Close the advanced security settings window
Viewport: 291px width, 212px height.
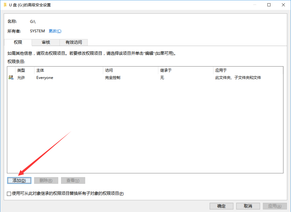pos(283,5)
